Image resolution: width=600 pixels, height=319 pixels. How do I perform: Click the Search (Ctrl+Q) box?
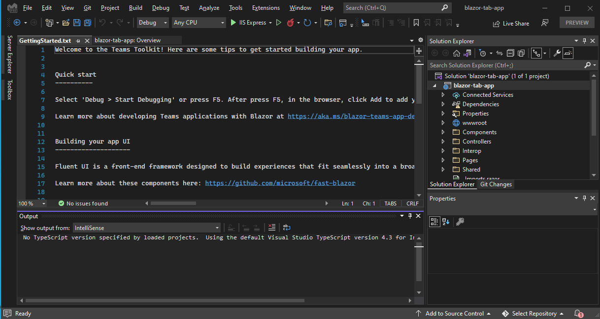coord(397,8)
